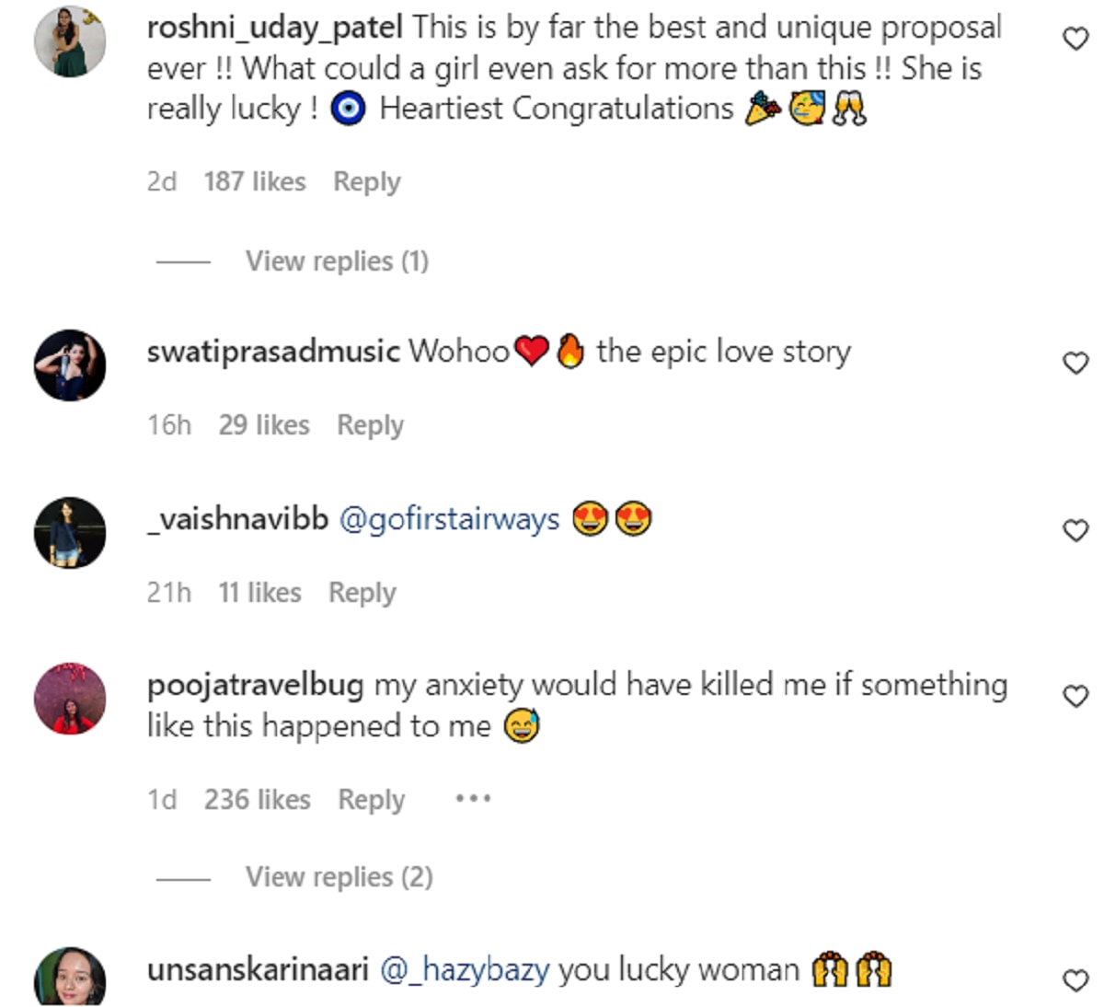Reply to roshni_uday_patel's comment

coord(366,181)
